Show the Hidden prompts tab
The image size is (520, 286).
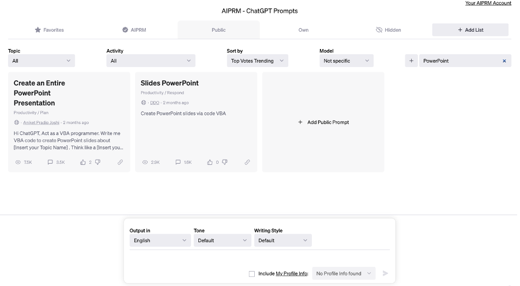pyautogui.click(x=389, y=30)
